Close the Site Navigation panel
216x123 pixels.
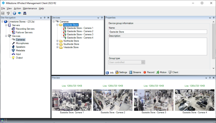click(x=48, y=18)
